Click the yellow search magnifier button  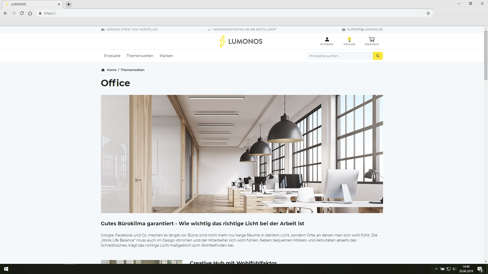(378, 56)
